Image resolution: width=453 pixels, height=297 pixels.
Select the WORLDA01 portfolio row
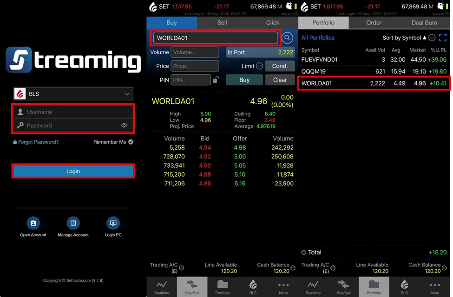click(x=374, y=83)
